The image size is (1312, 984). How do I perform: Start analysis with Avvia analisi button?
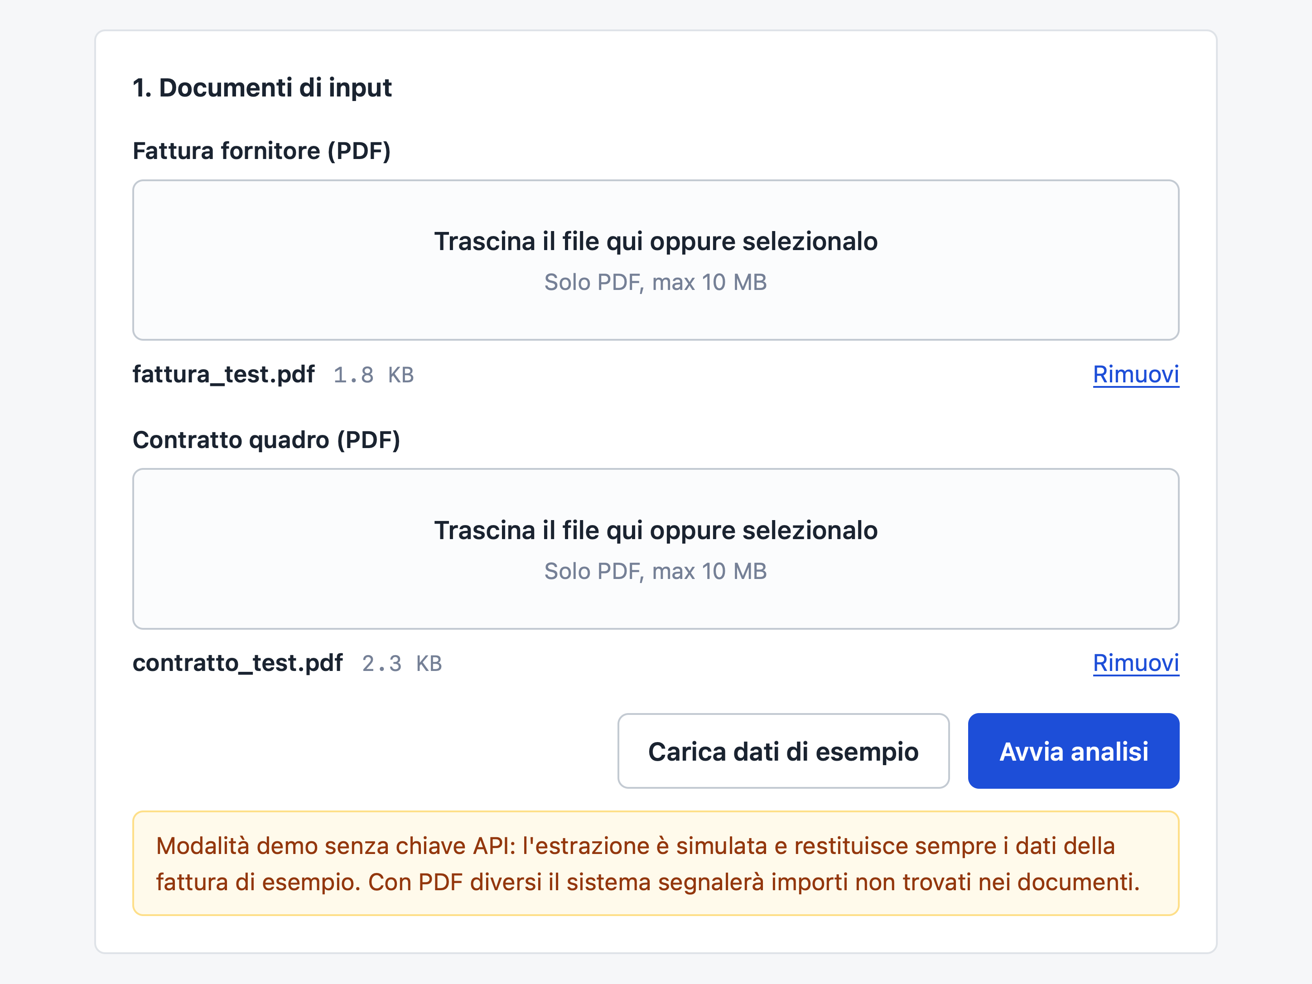pyautogui.click(x=1074, y=751)
